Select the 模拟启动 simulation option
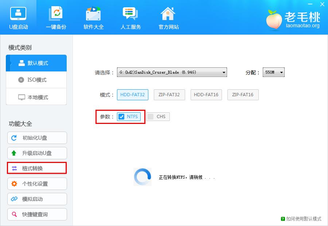This screenshot has width=328, height=226. (37, 199)
